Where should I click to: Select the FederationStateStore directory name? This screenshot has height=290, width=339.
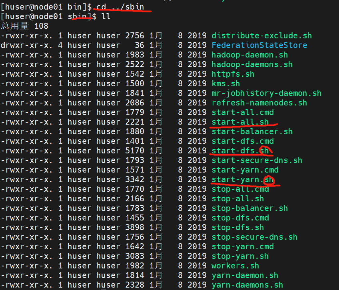pos(259,45)
